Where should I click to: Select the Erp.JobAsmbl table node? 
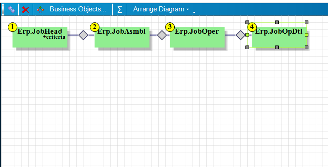pyautogui.click(x=122, y=37)
